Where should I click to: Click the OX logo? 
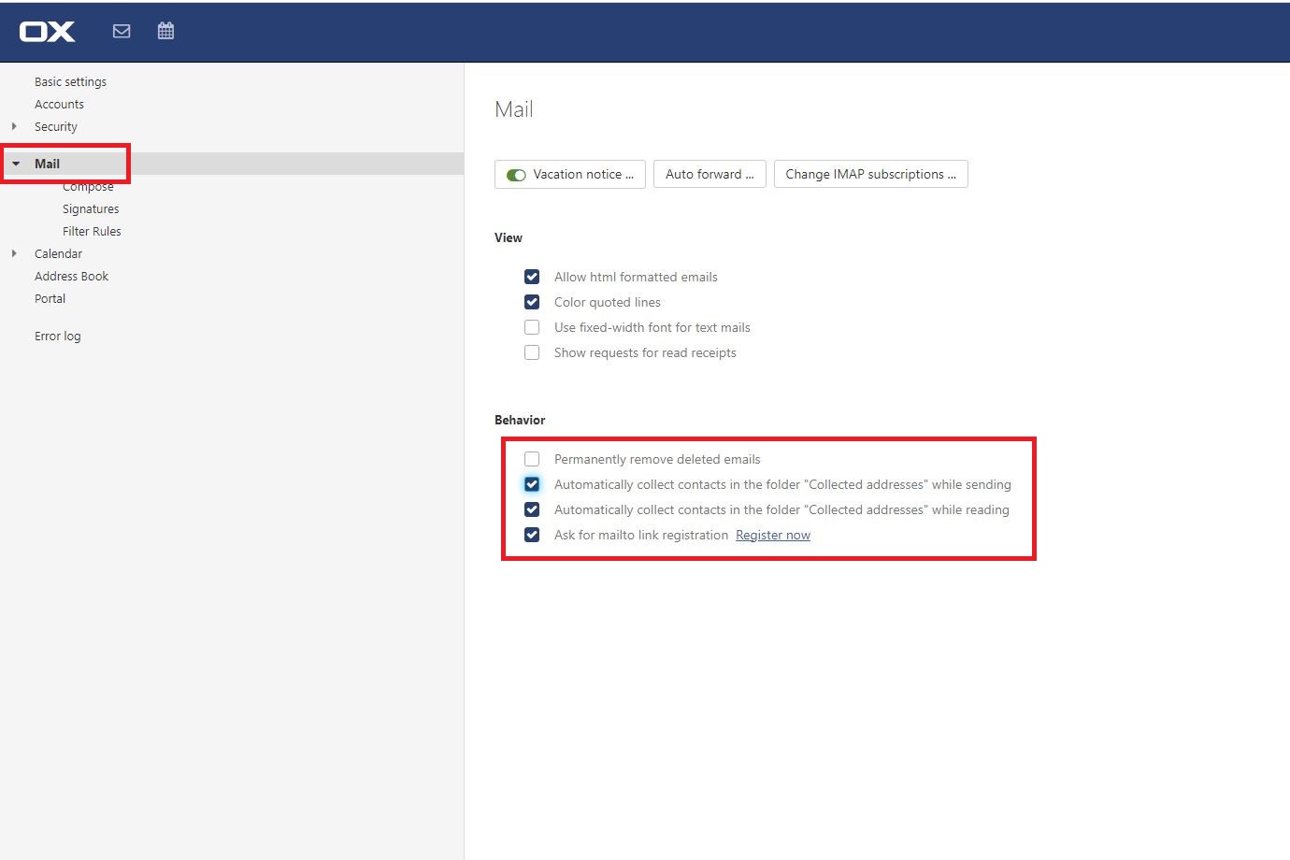click(x=47, y=32)
